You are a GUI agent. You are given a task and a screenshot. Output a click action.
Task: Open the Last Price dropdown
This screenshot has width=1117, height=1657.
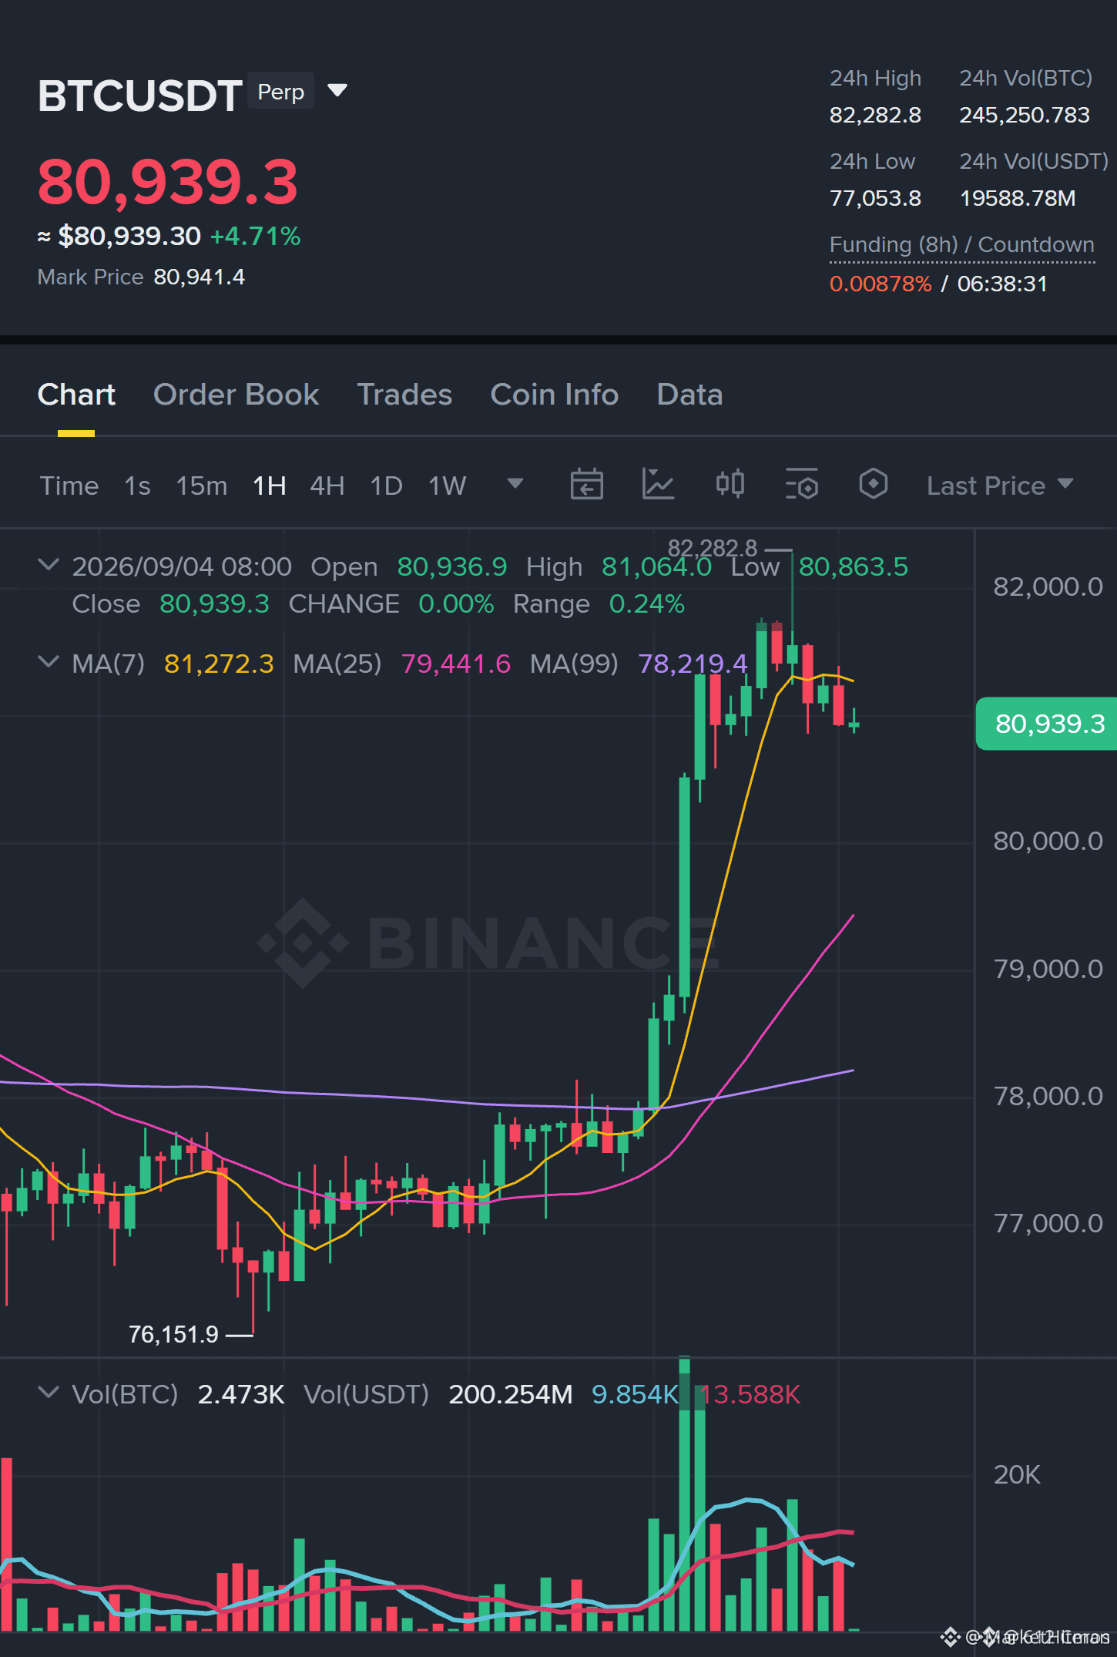pos(1000,486)
